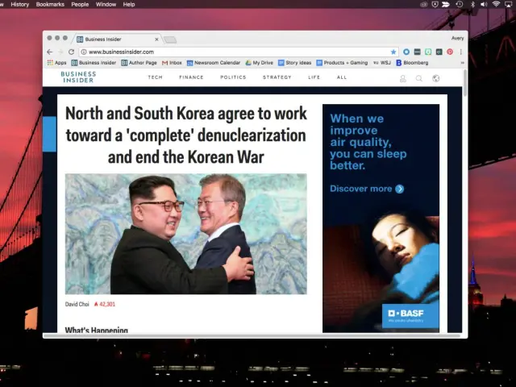Select the POLITICS navigation item
The image size is (516, 387).
click(233, 77)
